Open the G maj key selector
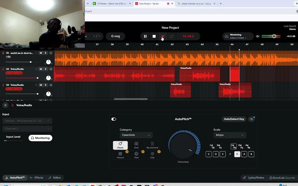This screenshot has height=186, width=298. pos(115,36)
